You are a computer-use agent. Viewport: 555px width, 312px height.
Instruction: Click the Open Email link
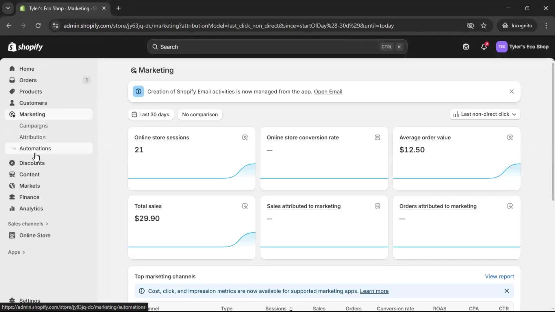(328, 92)
